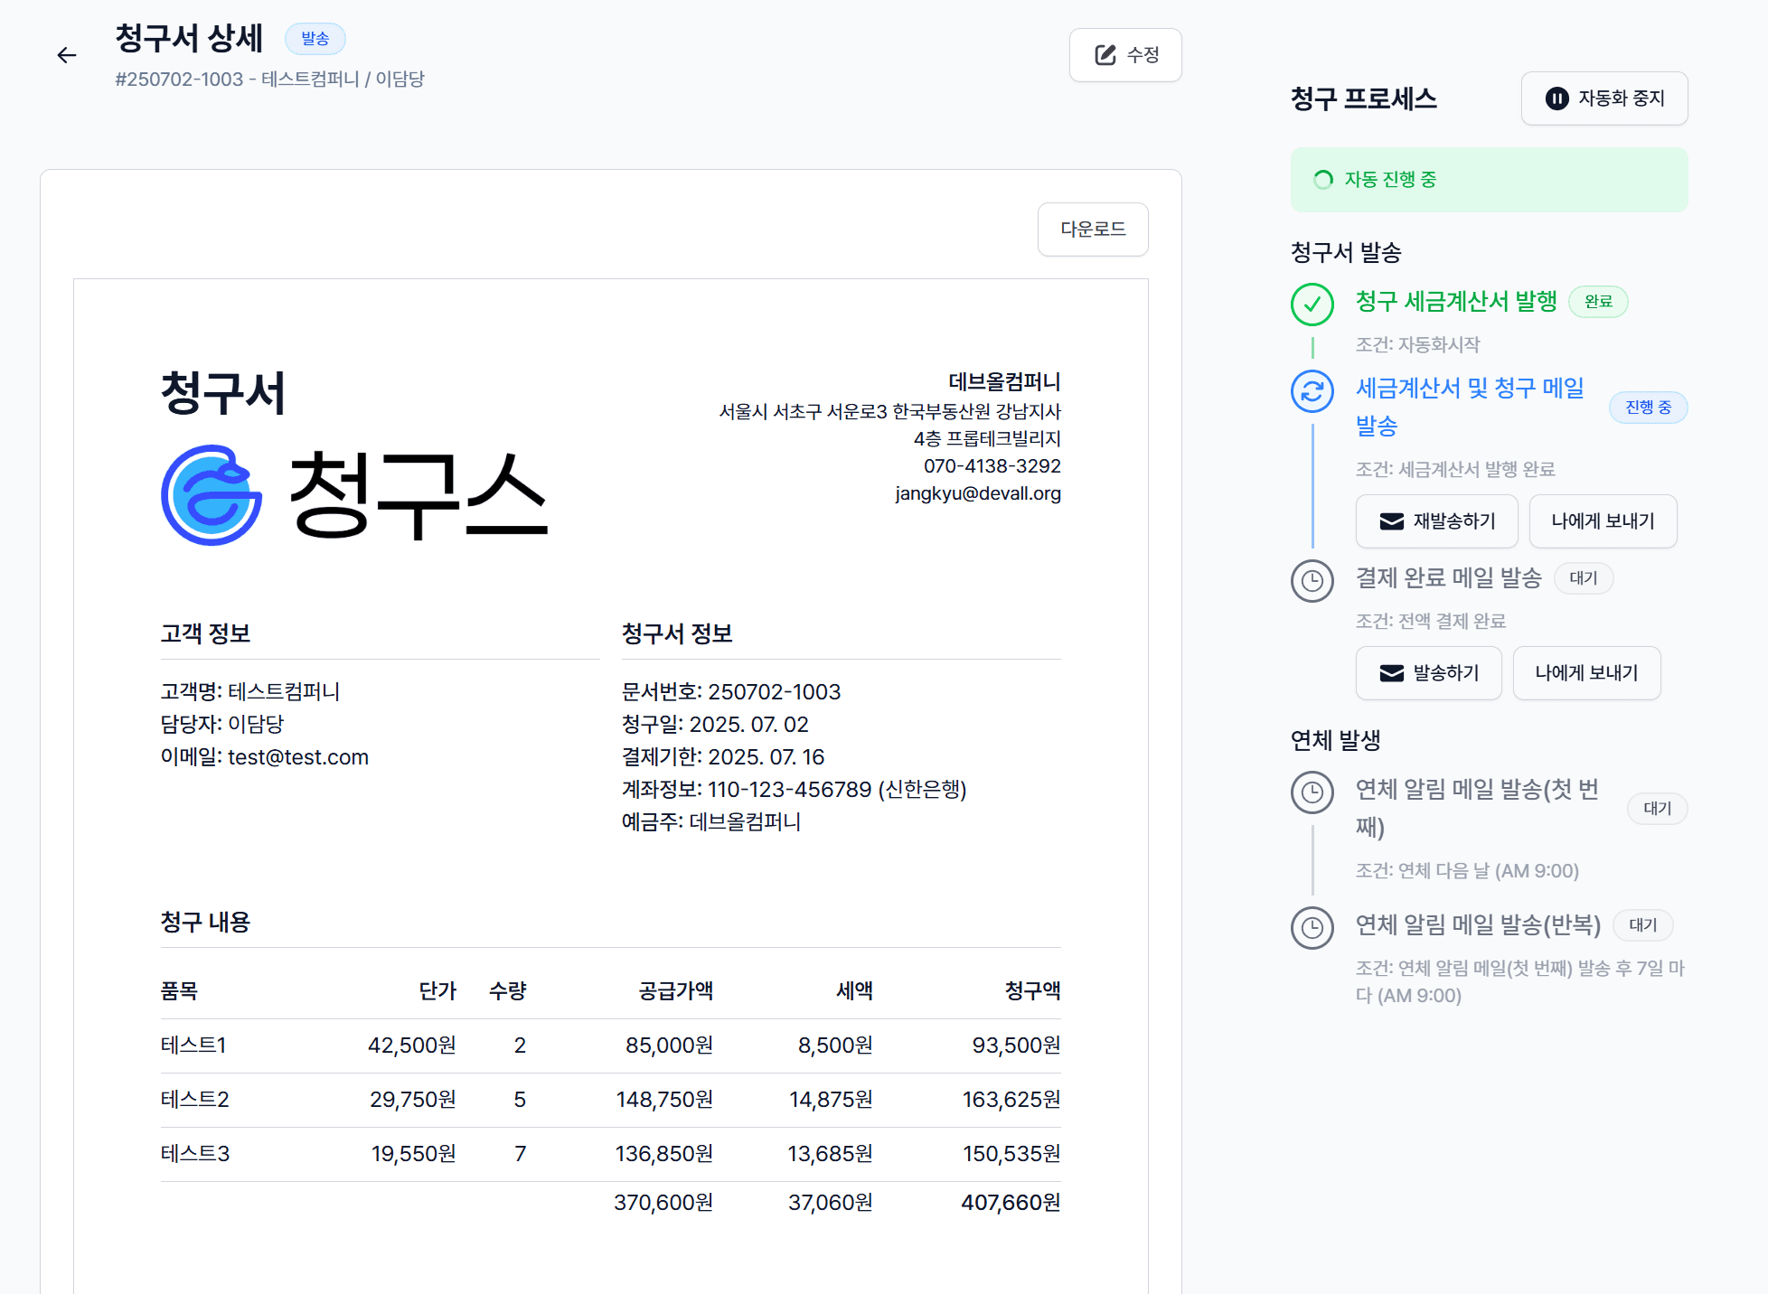Click the back arrow icon
This screenshot has width=1768, height=1294.
tap(67, 55)
